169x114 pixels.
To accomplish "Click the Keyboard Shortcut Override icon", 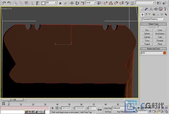I will click(127, 3).
